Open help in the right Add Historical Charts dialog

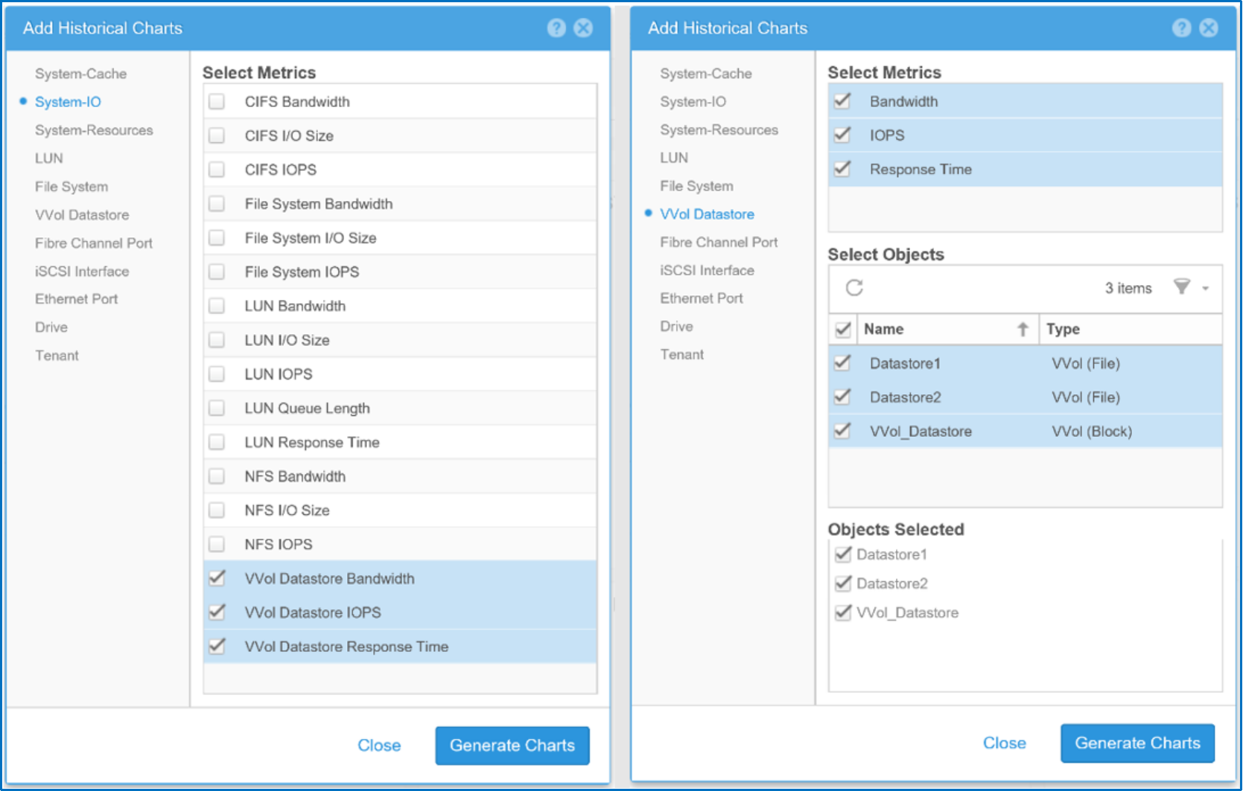coord(1181,28)
